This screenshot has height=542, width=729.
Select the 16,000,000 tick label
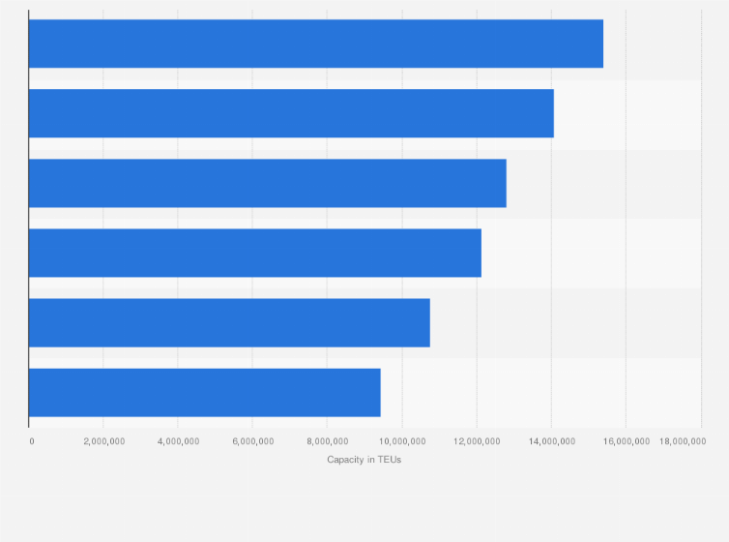(627, 441)
